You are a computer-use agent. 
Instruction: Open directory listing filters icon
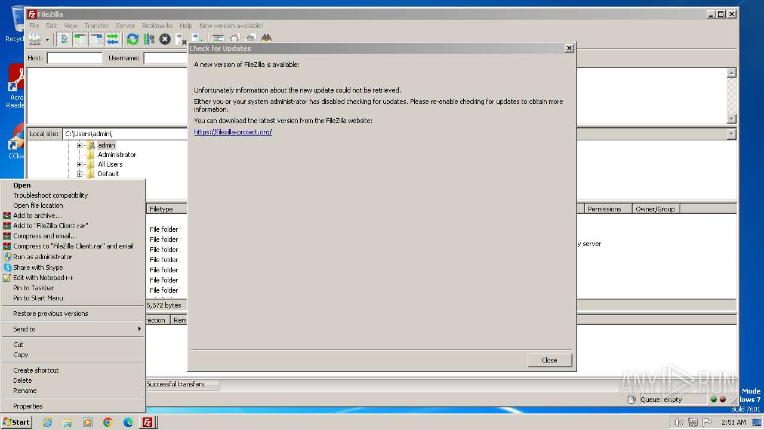(x=218, y=38)
